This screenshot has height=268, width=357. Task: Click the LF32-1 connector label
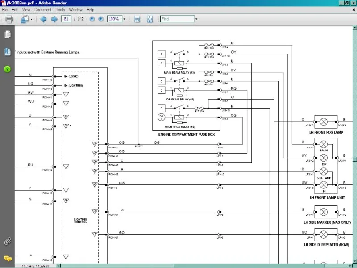click(x=309, y=125)
